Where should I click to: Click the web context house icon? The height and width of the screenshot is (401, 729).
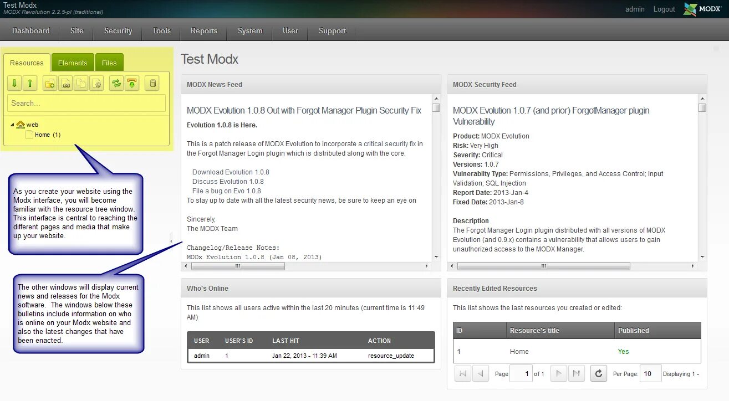point(21,125)
